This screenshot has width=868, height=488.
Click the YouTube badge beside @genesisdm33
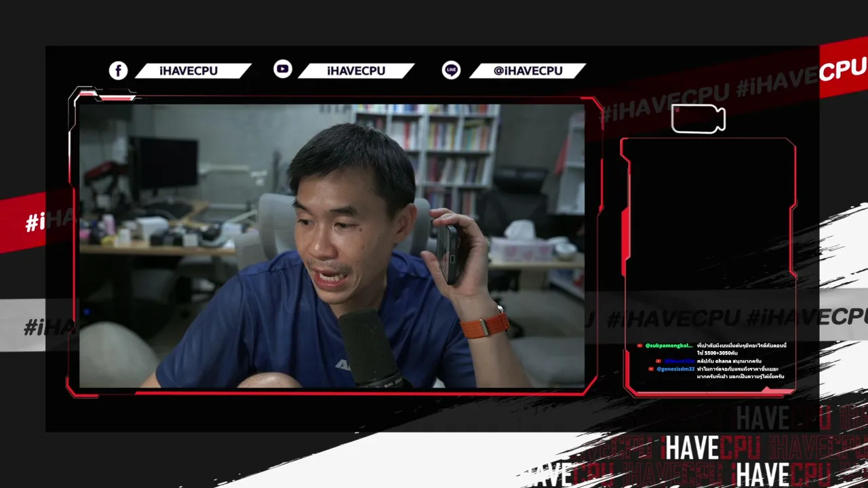651,369
